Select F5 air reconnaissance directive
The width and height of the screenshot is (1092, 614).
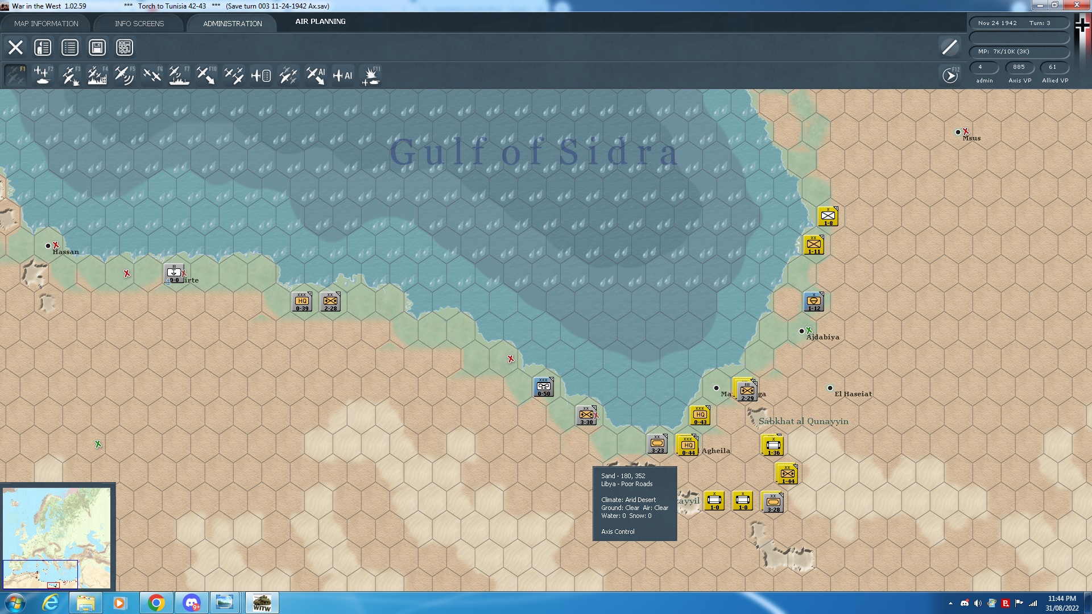pyautogui.click(x=125, y=75)
